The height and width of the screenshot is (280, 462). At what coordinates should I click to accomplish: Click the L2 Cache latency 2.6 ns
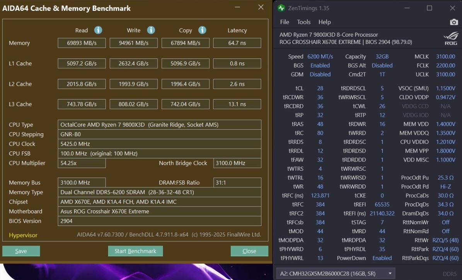coord(237,84)
